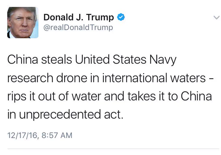This screenshot has height=155, width=221.
Task: Click the word China ending third line
Action: [196, 96]
